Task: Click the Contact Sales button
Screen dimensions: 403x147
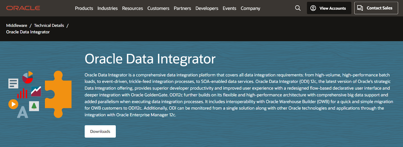Action: [376, 8]
